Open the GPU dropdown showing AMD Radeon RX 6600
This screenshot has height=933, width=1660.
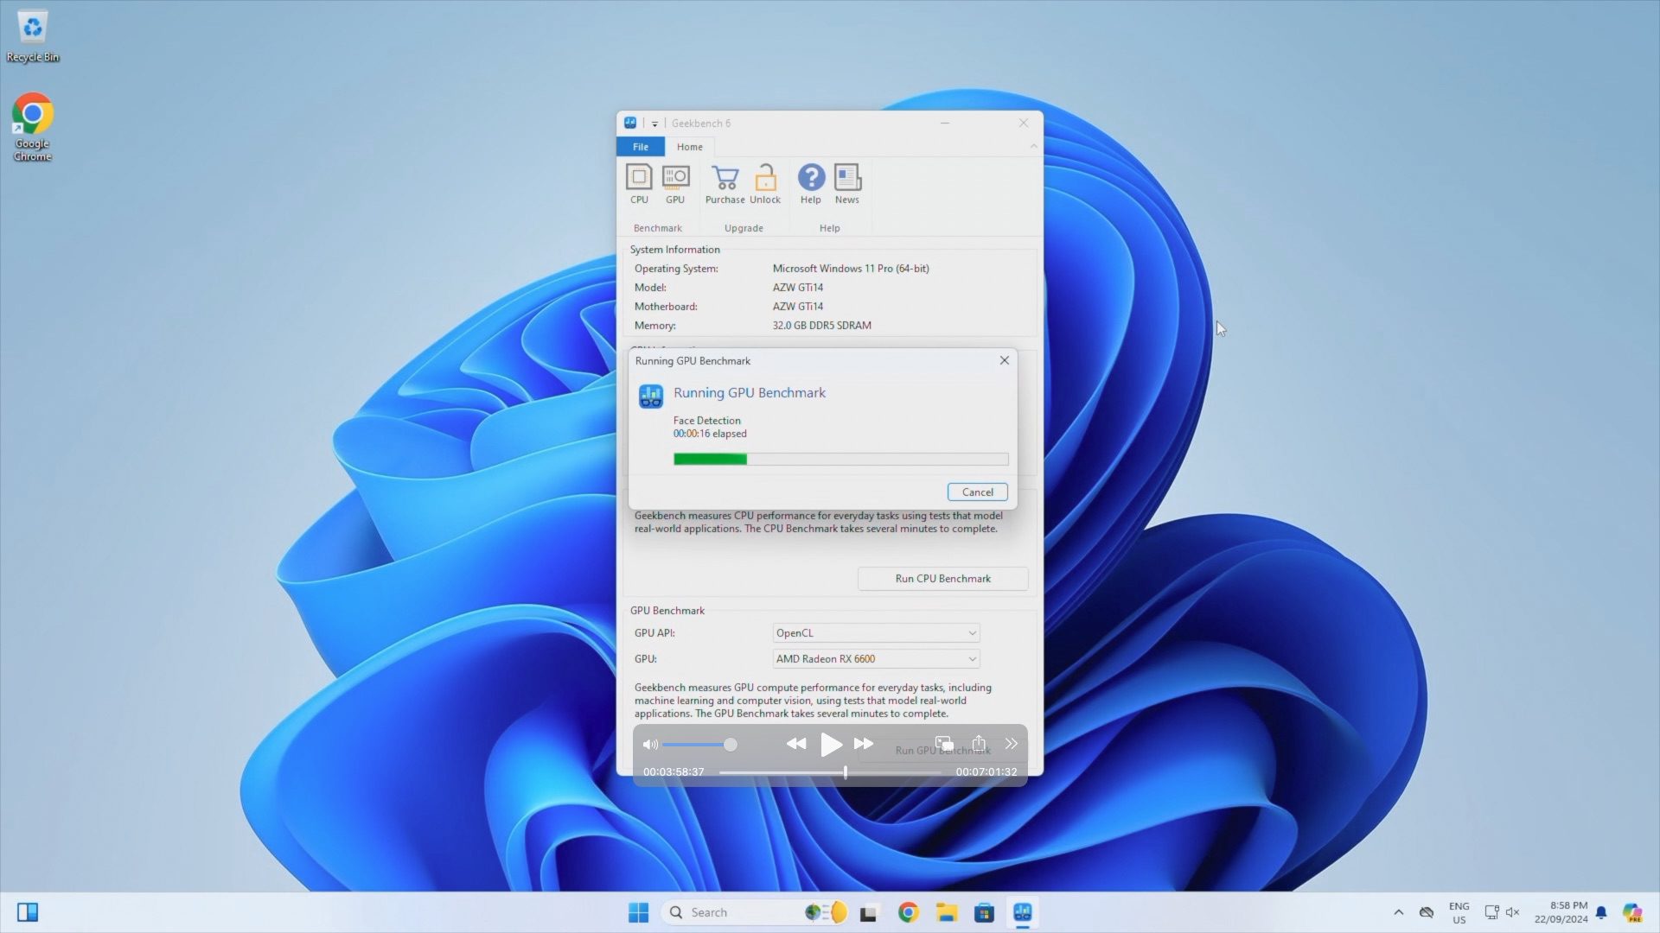(875, 658)
